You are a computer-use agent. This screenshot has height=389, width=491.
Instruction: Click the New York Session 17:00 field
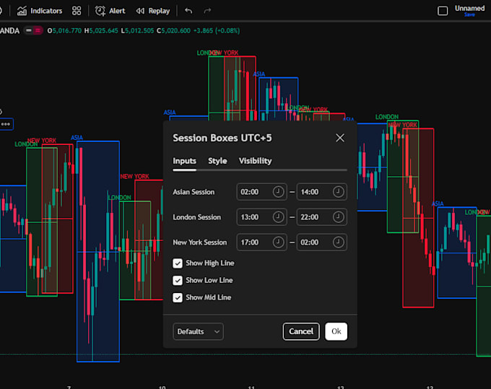[262, 242]
